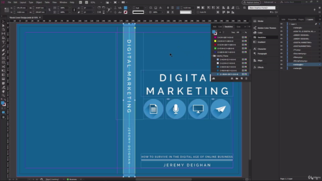Toggle formatting affects text in Swatches panel
This screenshot has height=181, width=322.
click(x=223, y=32)
